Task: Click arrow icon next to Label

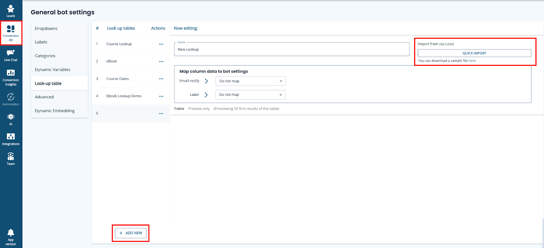Action: point(206,95)
